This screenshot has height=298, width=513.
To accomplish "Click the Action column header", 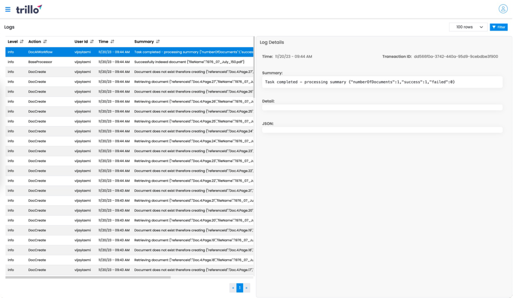I will pyautogui.click(x=35, y=41).
